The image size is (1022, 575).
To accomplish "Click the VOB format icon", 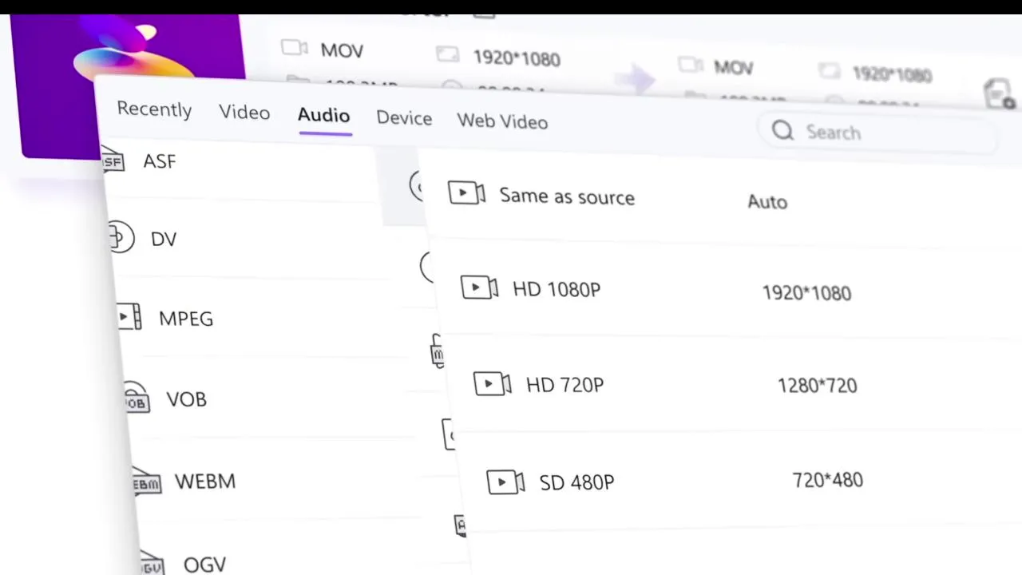I will pos(136,399).
